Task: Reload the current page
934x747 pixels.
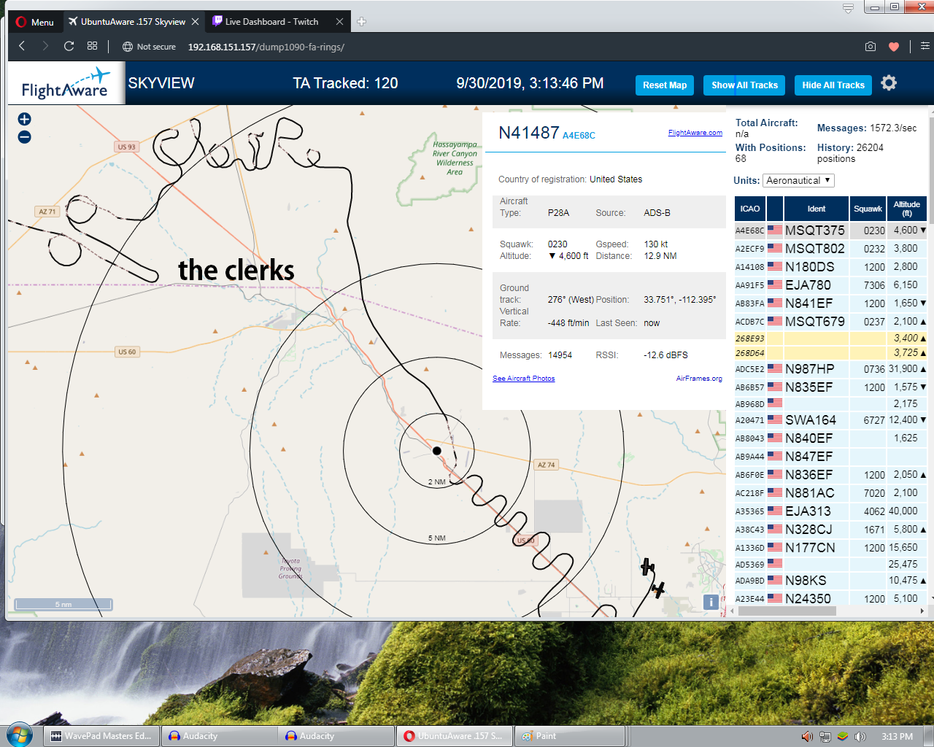Action: click(69, 46)
